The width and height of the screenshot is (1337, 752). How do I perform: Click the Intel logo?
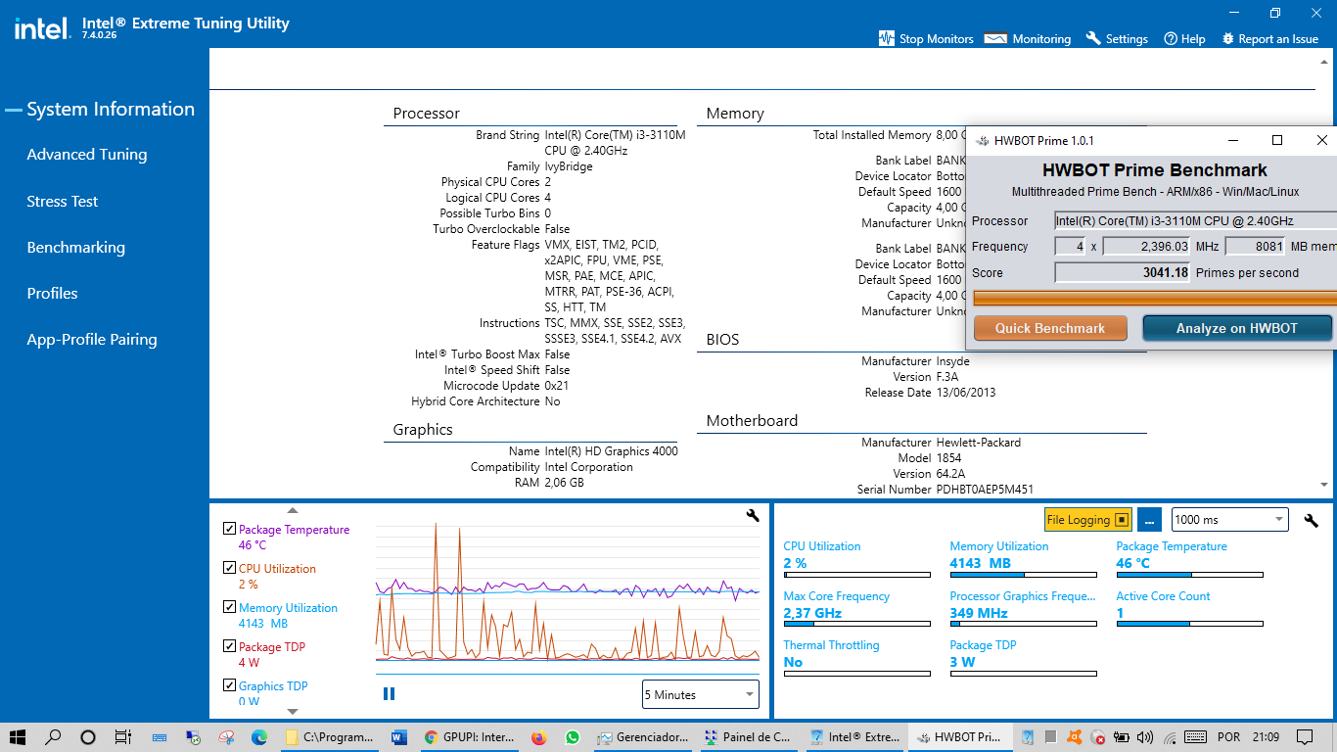(x=41, y=28)
